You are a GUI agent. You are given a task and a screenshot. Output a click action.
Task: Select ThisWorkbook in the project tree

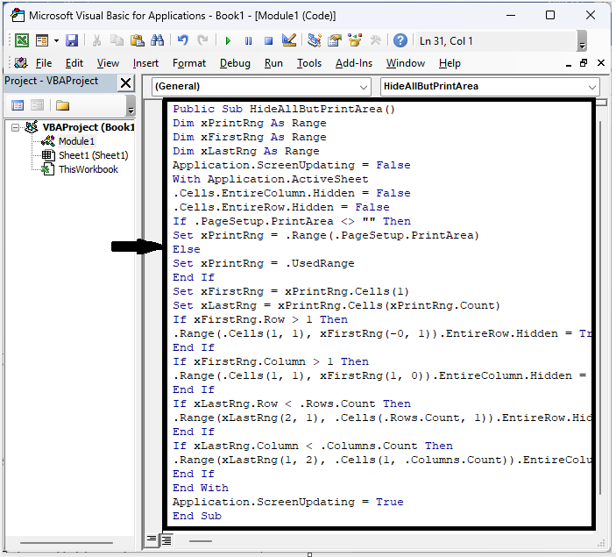(x=88, y=169)
